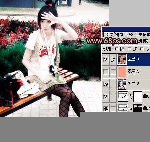The width and height of the screenshot is (150, 142).
Task: Enable lock image pixels checkbox
Action: click(129, 49)
